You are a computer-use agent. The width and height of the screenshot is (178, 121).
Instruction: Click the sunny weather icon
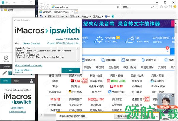pos(99,39)
